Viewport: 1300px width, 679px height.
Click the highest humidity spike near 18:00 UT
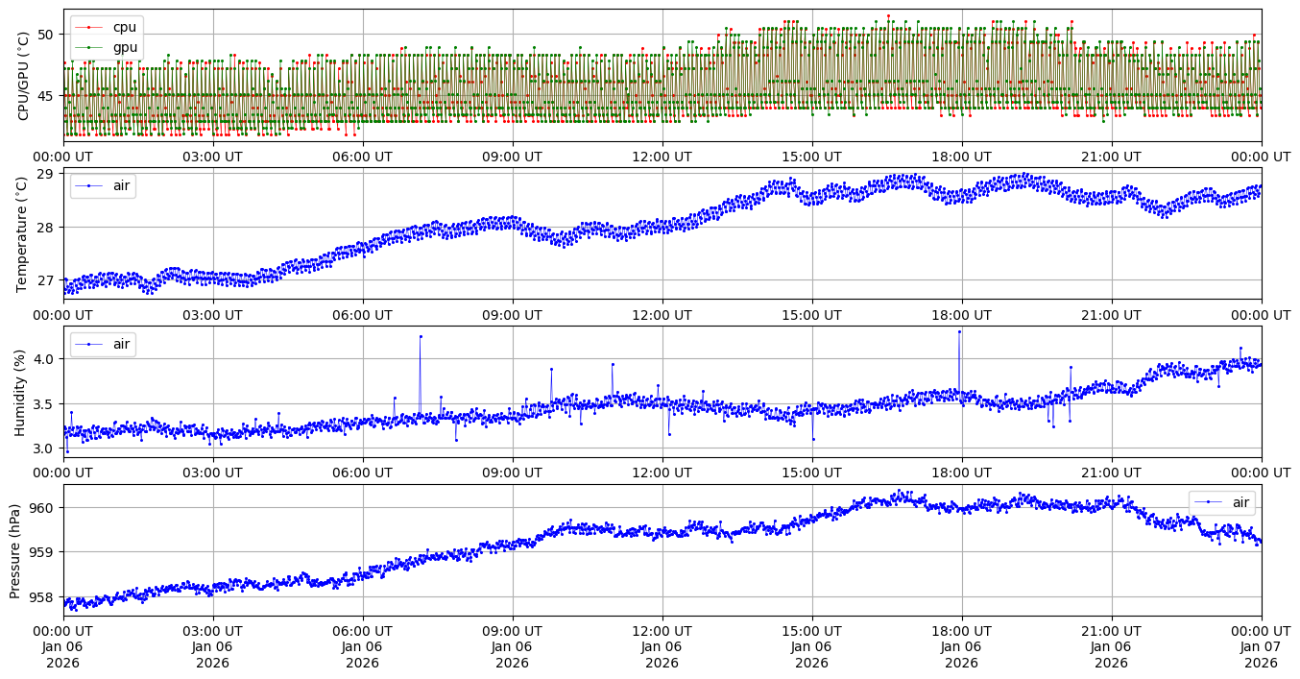click(x=958, y=331)
